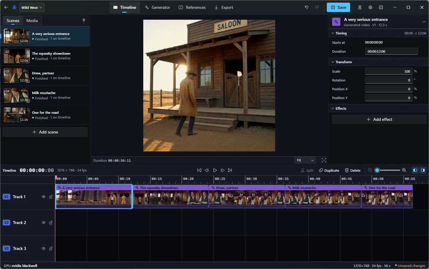Select scene 'Draw, partner'
The width and height of the screenshot is (429, 269).
point(45,76)
